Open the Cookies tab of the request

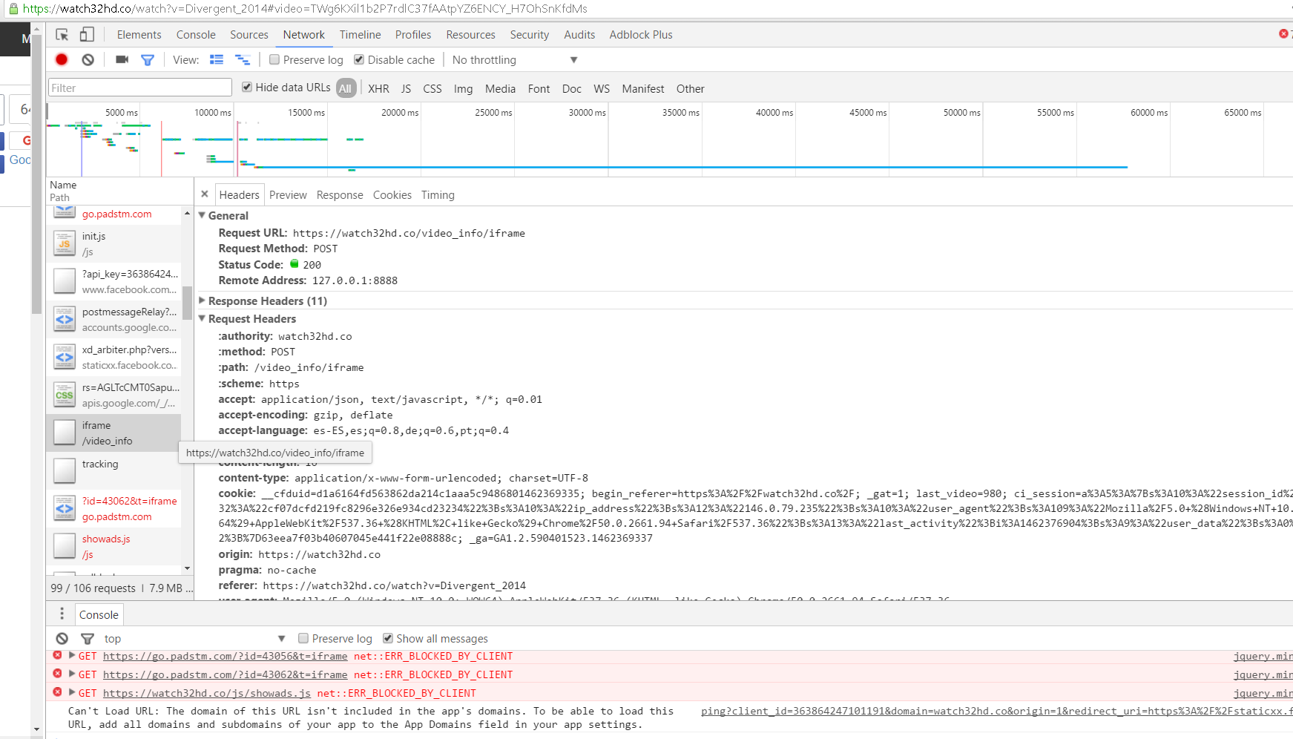click(x=392, y=195)
